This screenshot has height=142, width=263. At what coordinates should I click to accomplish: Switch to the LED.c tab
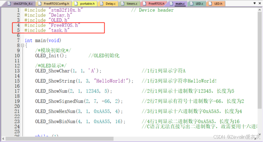[x=197, y=3]
